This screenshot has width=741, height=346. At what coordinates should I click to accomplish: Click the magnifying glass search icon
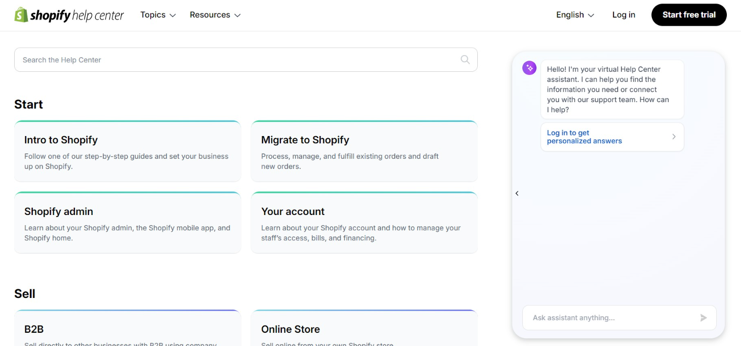pyautogui.click(x=465, y=60)
